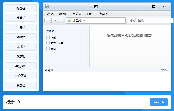The image size is (174, 111).
Task: Select the 状态栏 label button
Action: tap(21, 85)
